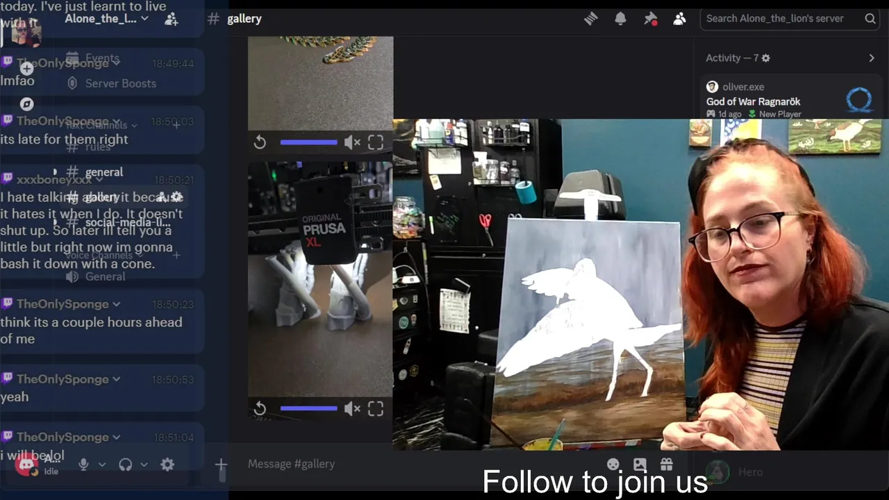Click the server avatar in server rail
889x500 pixels.
point(26,33)
